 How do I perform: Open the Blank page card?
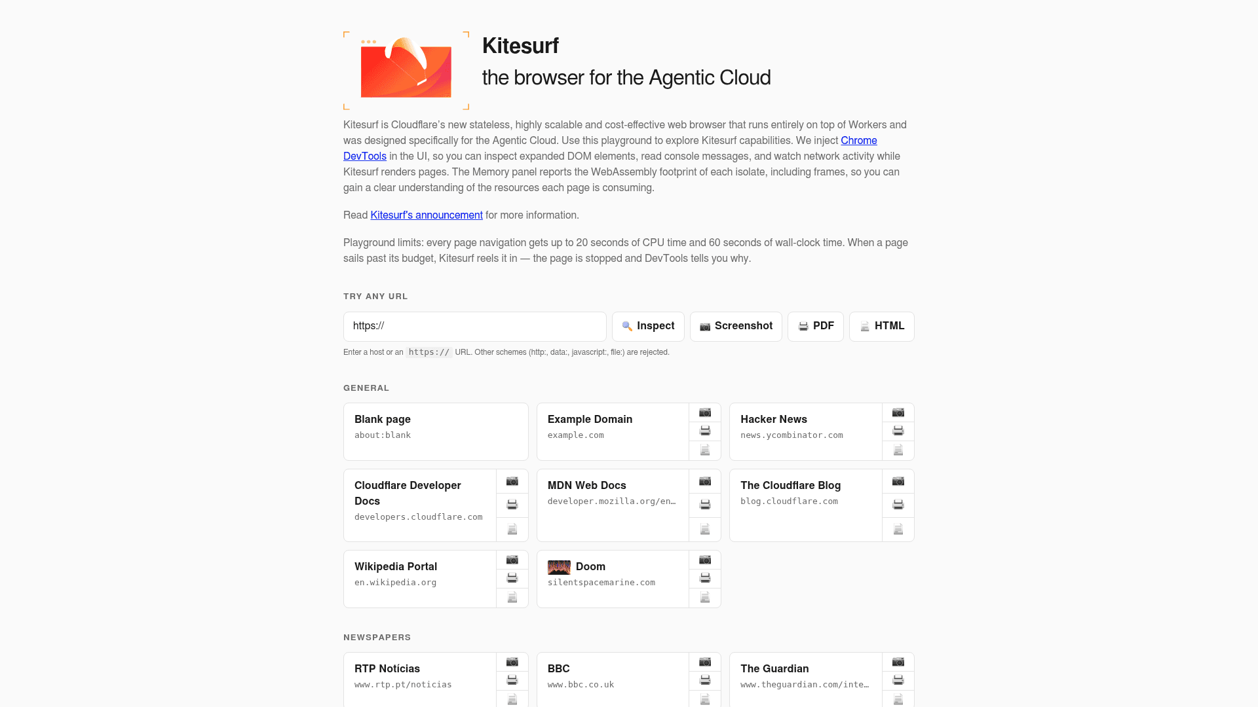coord(436,431)
